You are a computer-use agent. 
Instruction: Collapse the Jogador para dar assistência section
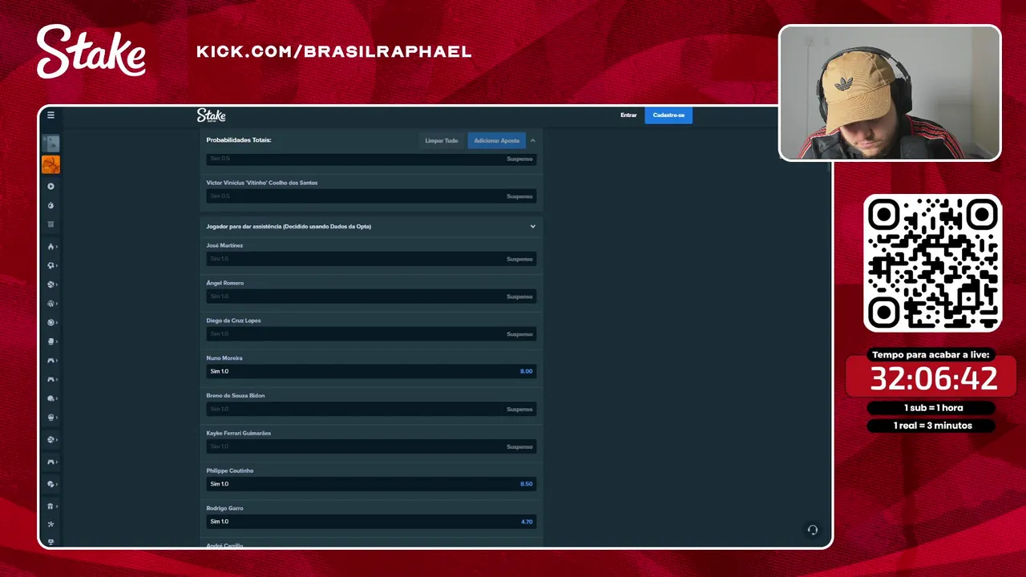point(533,227)
